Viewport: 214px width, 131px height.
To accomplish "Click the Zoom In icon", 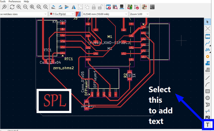I will (x=19, y=7).
